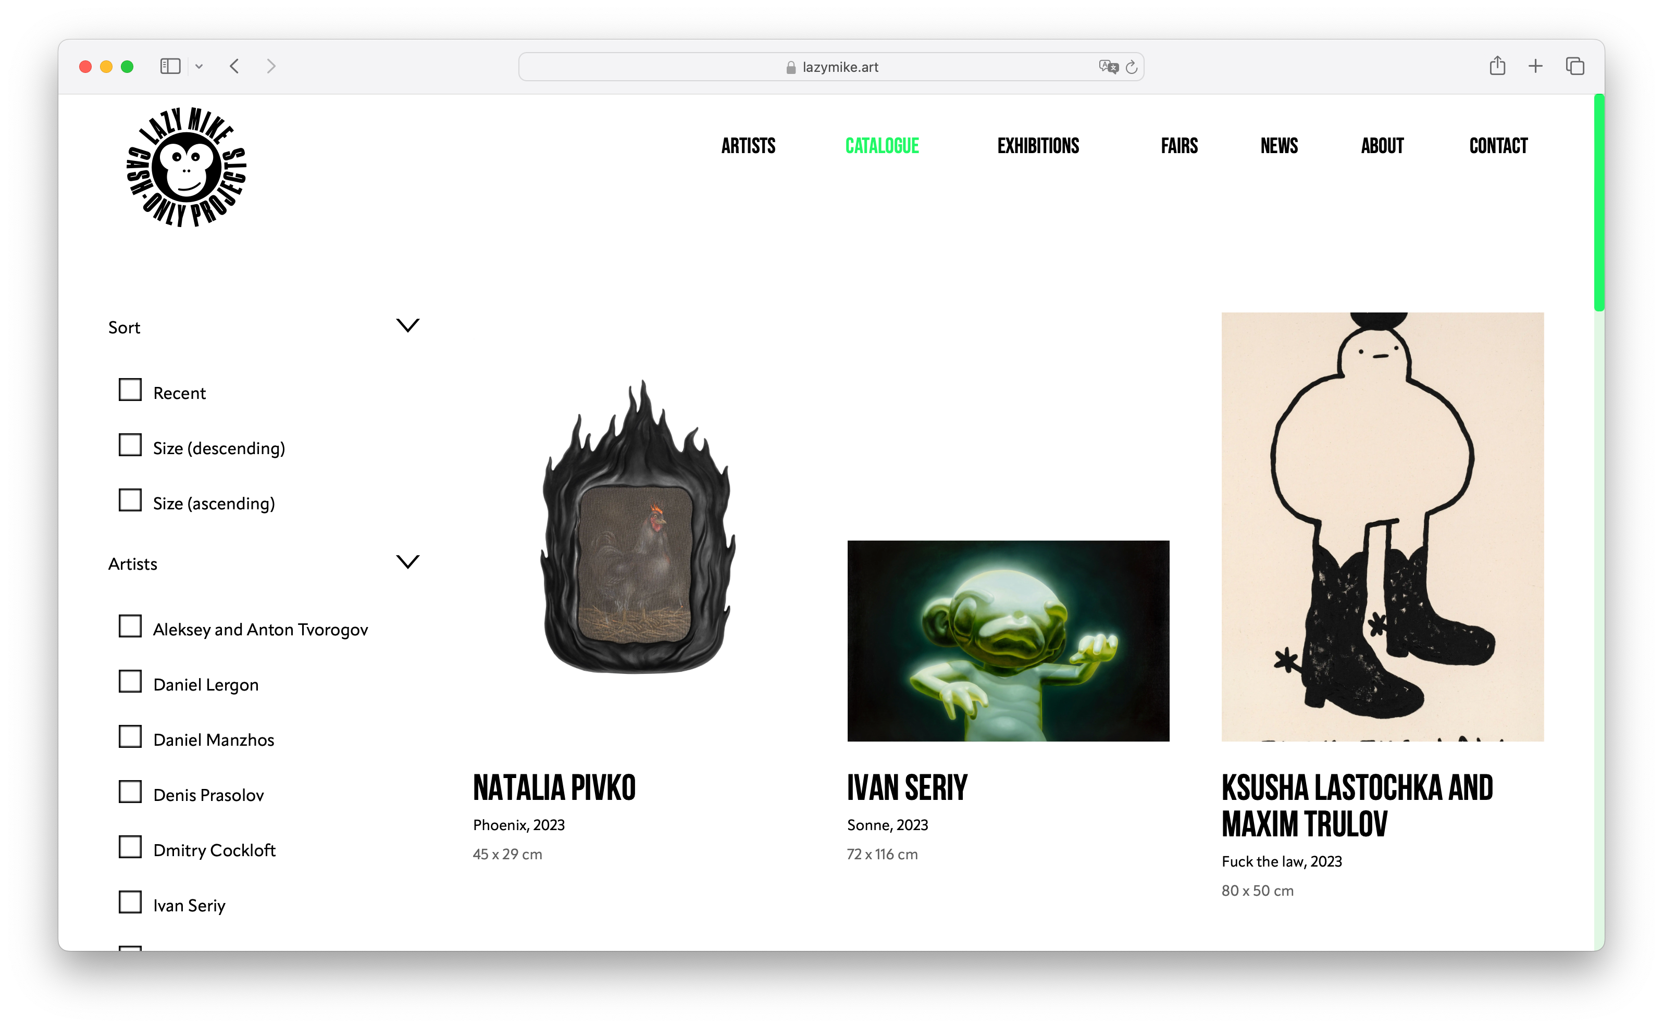Show tab overview icon
This screenshot has height=1028, width=1663.
coord(1574,66)
